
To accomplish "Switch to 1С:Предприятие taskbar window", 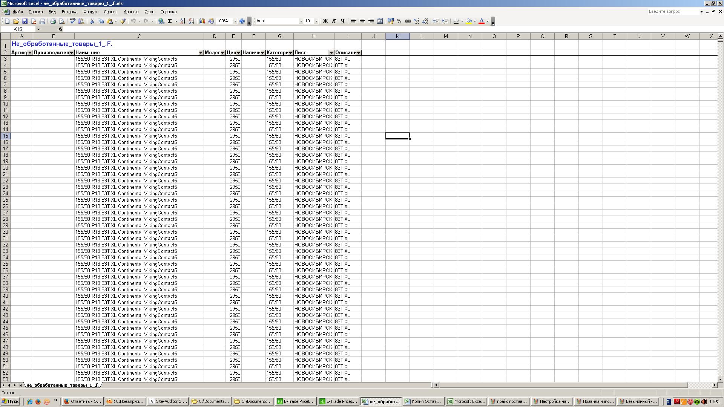I will click(125, 401).
